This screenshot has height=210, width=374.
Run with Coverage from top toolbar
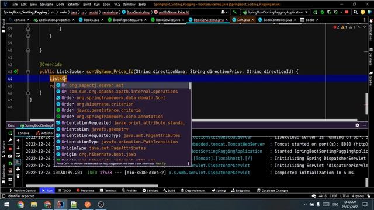(329, 12)
